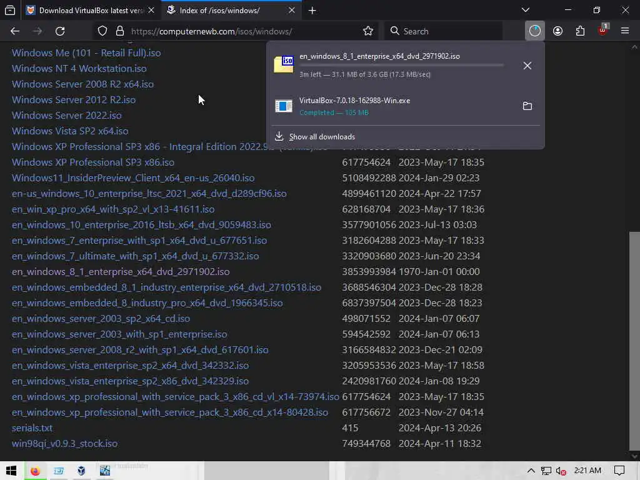640x480 pixels.
Task: Reload the current page
Action: pyautogui.click(x=60, y=31)
